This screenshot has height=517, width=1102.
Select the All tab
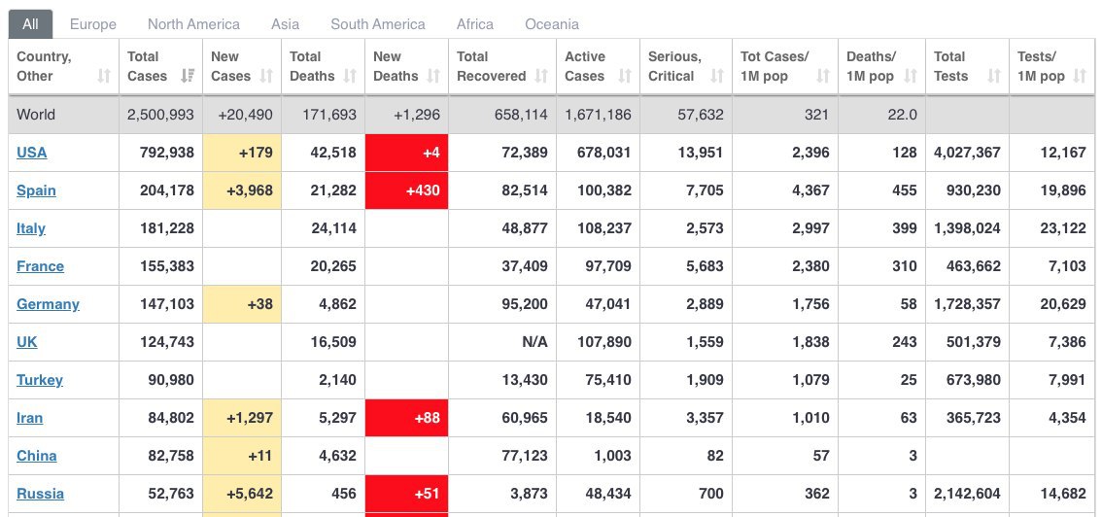coord(30,24)
